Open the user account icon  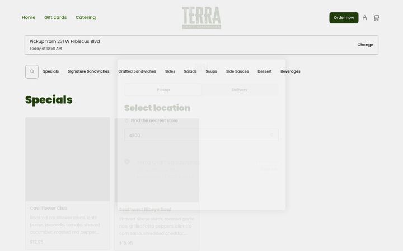pos(364,18)
